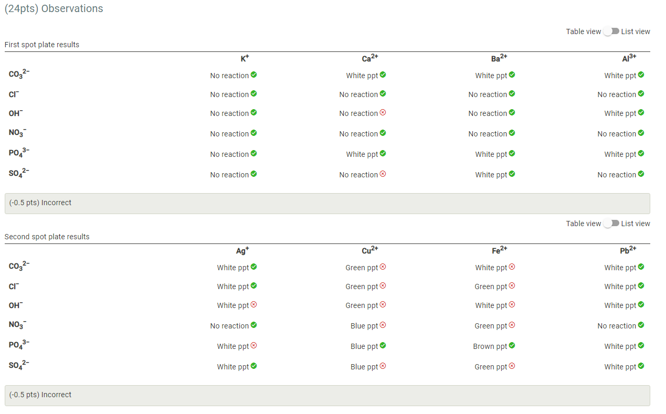
Task: Click the green check beside Ba2+ sulfate White ppt
Action: pos(512,174)
